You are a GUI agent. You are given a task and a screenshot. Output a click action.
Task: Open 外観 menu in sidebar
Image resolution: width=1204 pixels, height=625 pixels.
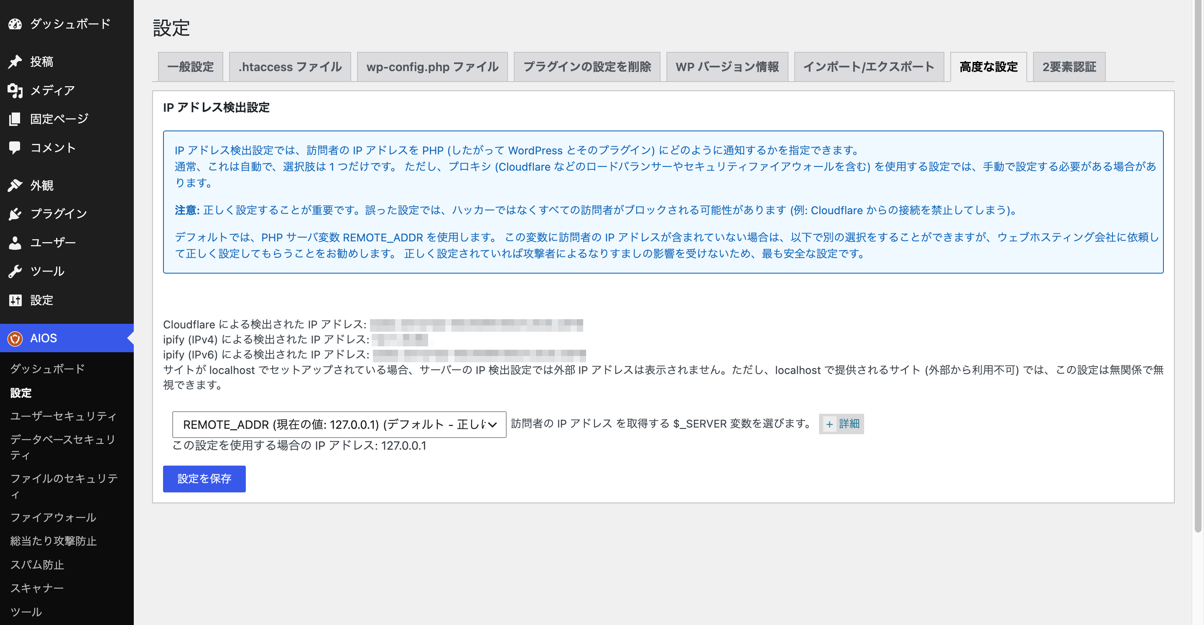tap(67, 185)
